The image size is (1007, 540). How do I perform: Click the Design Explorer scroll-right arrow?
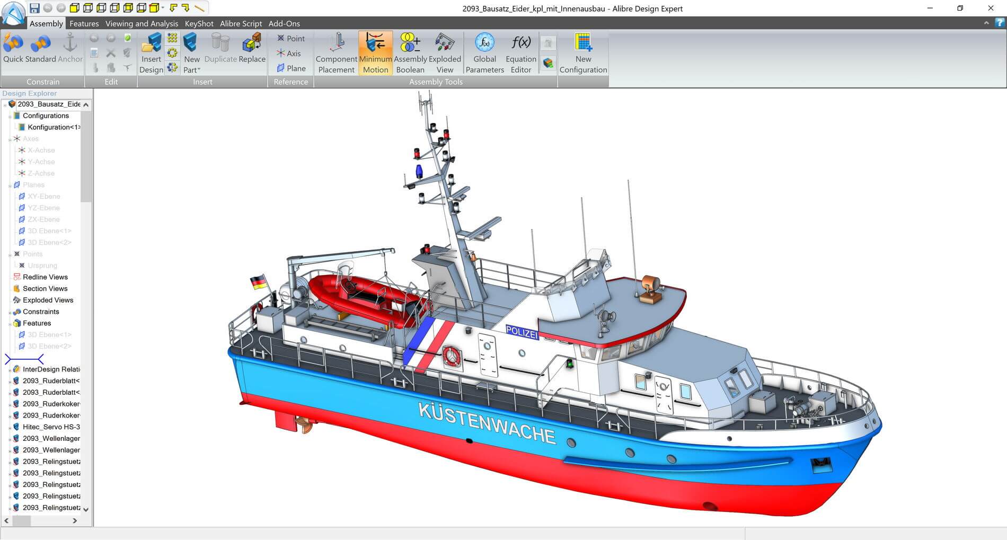point(75,521)
